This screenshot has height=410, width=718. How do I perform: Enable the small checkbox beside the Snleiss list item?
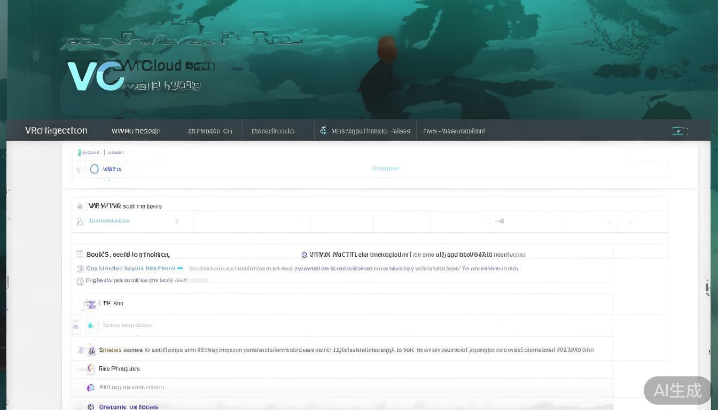pyautogui.click(x=80, y=349)
